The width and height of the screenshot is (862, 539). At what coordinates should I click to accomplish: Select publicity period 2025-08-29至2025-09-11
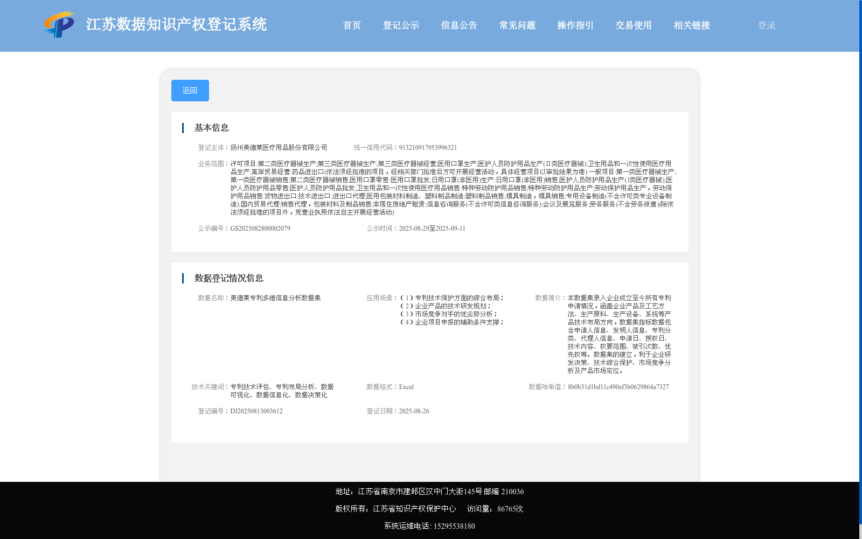tap(432, 229)
